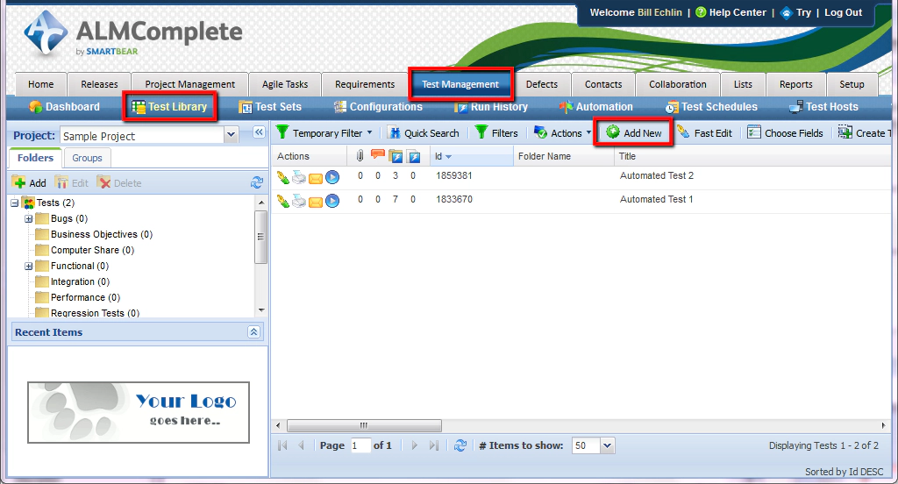Click Log Out in the header
The width and height of the screenshot is (898, 484).
[843, 12]
